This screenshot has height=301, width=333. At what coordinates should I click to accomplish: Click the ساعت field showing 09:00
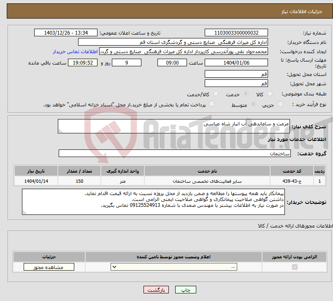pyautogui.click(x=172, y=62)
